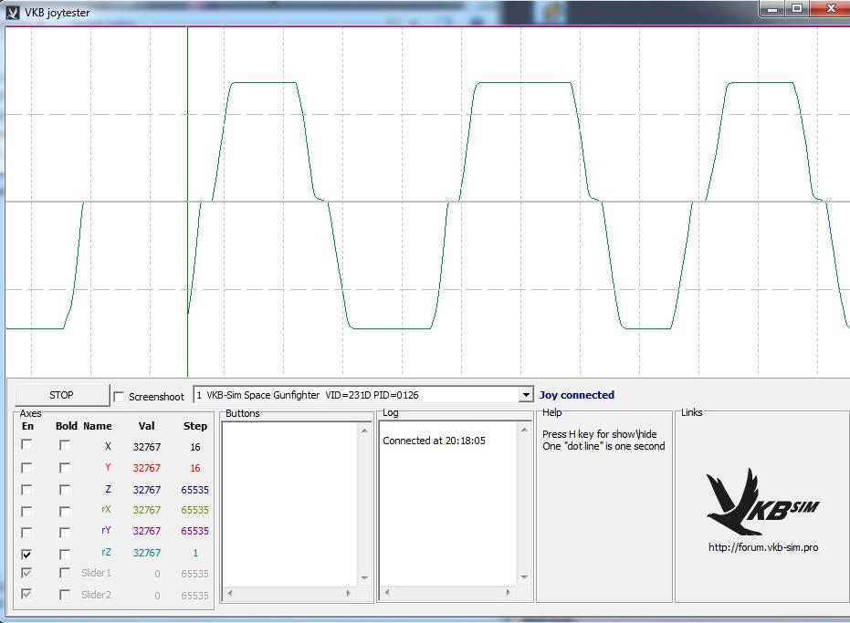Click Buttons panel horizontal scroll left arrow

tap(230, 593)
